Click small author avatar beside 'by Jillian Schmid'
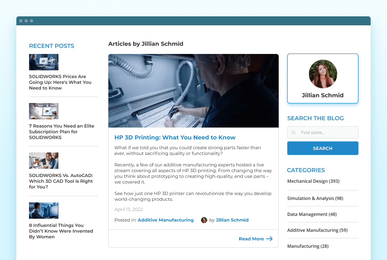Screen dimensions: 387x260 [204, 220]
